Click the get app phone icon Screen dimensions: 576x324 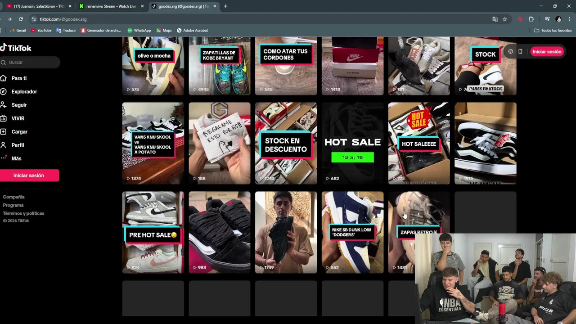pos(520,52)
